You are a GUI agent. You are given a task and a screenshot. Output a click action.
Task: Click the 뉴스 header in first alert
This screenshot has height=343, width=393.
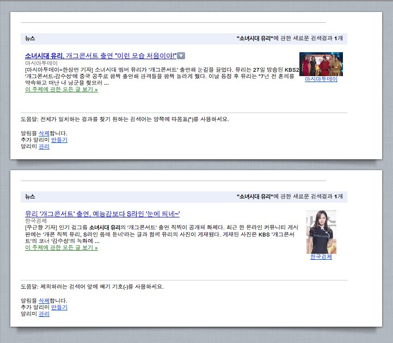(30, 39)
